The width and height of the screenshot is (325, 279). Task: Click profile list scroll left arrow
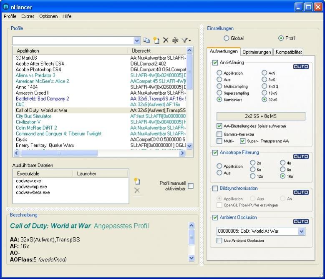(x=17, y=153)
